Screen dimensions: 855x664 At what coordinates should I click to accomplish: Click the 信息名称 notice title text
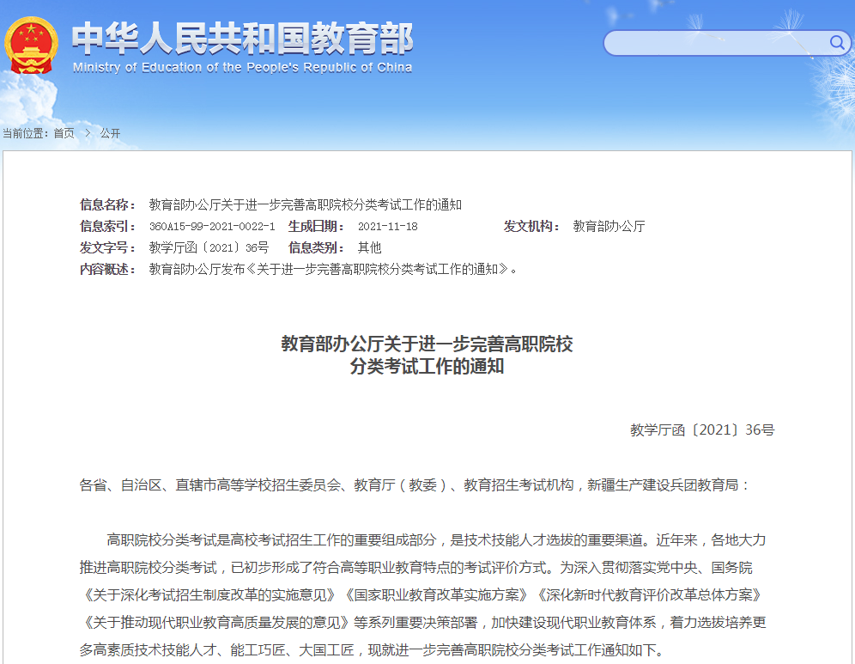tap(305, 204)
